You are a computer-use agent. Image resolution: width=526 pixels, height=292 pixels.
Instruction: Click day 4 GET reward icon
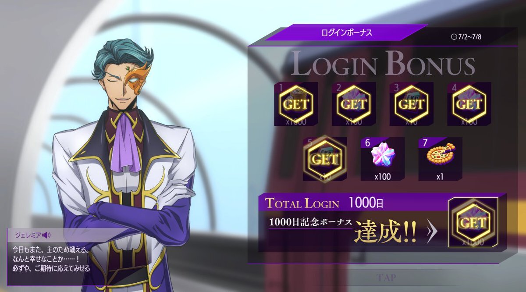tap(469, 104)
